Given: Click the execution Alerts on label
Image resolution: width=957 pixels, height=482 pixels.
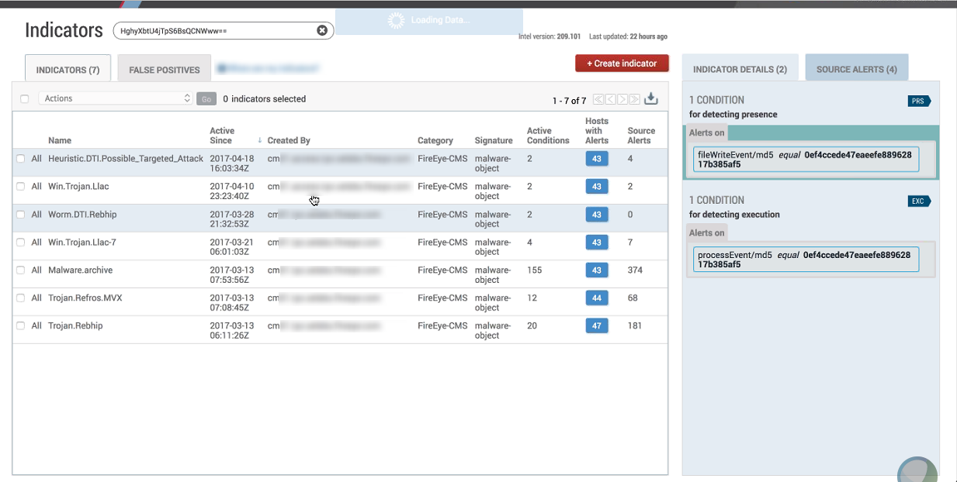Looking at the screenshot, I should [x=707, y=232].
